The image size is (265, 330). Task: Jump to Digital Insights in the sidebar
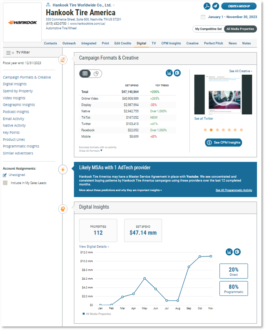15,84
